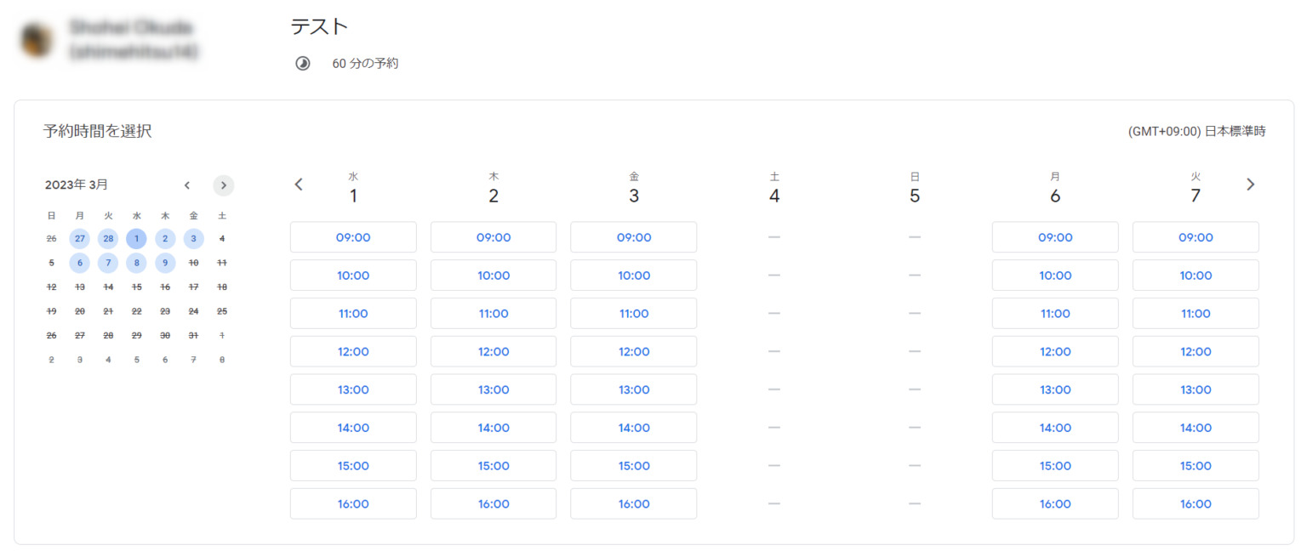Pick 11:00 slot on Friday 3
1307x551 pixels.
point(633,314)
